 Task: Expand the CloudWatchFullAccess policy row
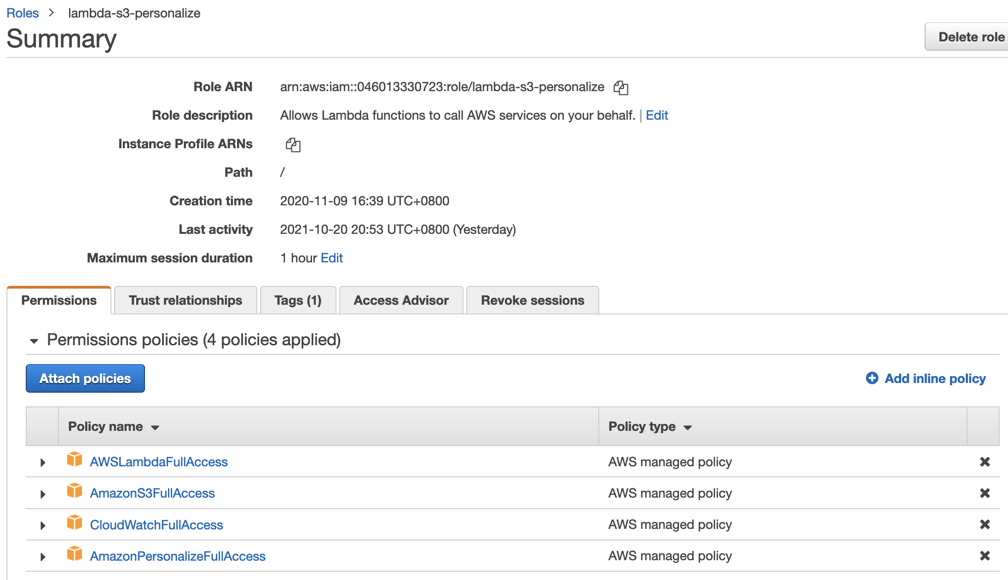(x=43, y=525)
